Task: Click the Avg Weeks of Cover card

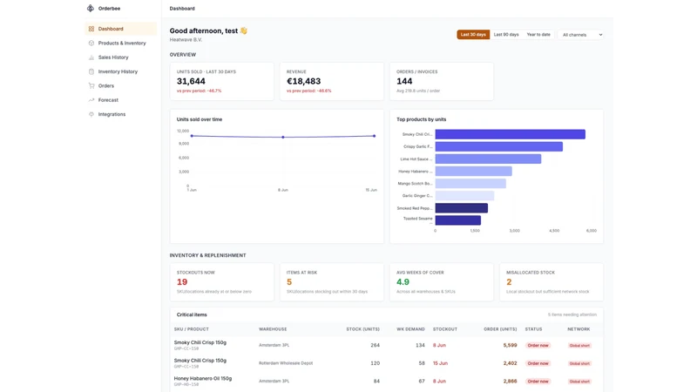Action: (442, 282)
